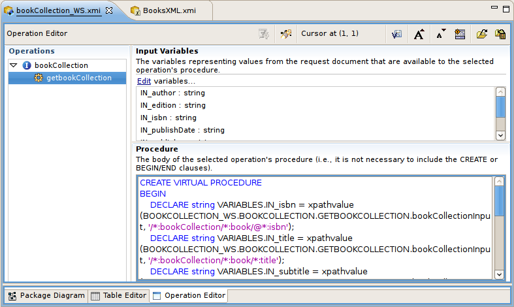Open the Package Diagram tab

pyautogui.click(x=46, y=295)
